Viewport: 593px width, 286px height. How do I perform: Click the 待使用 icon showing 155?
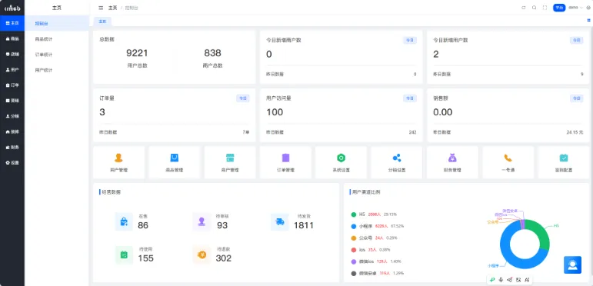124,254
